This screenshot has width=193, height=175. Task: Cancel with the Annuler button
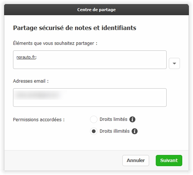(136, 161)
